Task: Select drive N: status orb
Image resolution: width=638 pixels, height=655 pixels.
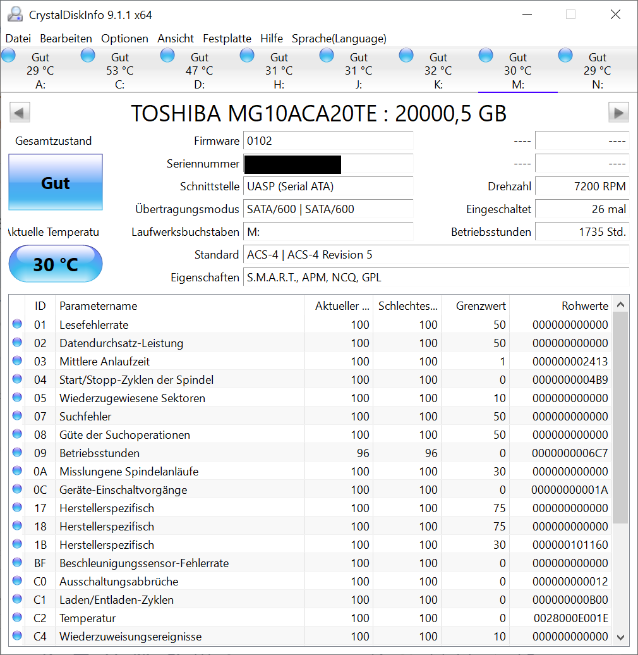Action: coord(565,55)
